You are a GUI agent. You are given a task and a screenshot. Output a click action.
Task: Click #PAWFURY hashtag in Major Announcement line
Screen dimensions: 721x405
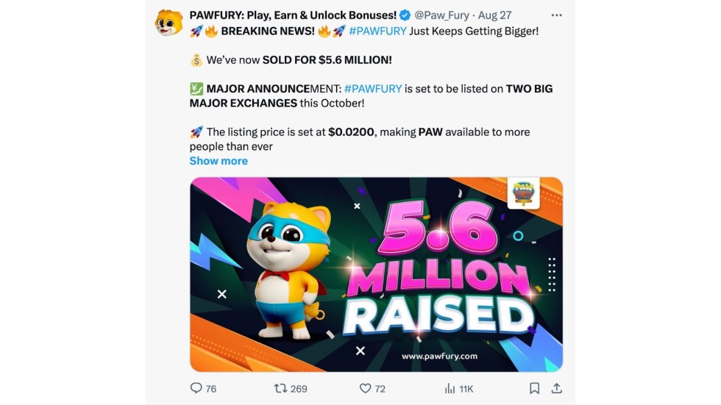373,89
